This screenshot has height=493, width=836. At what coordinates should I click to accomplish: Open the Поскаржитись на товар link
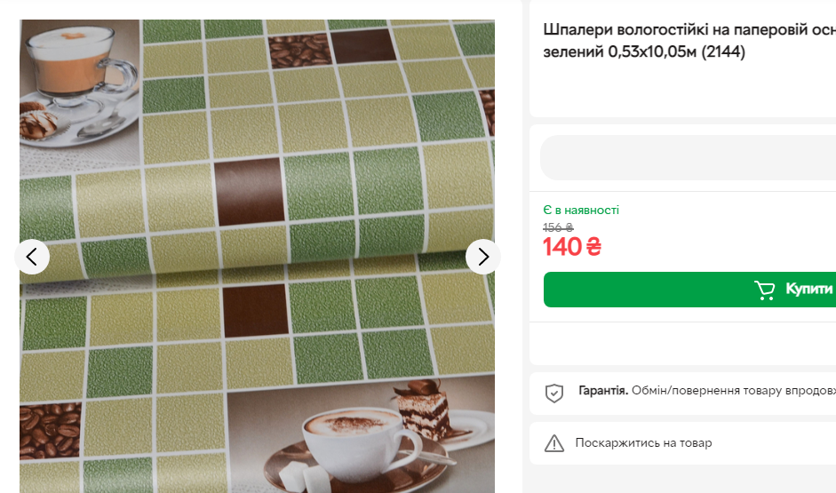pos(643,443)
